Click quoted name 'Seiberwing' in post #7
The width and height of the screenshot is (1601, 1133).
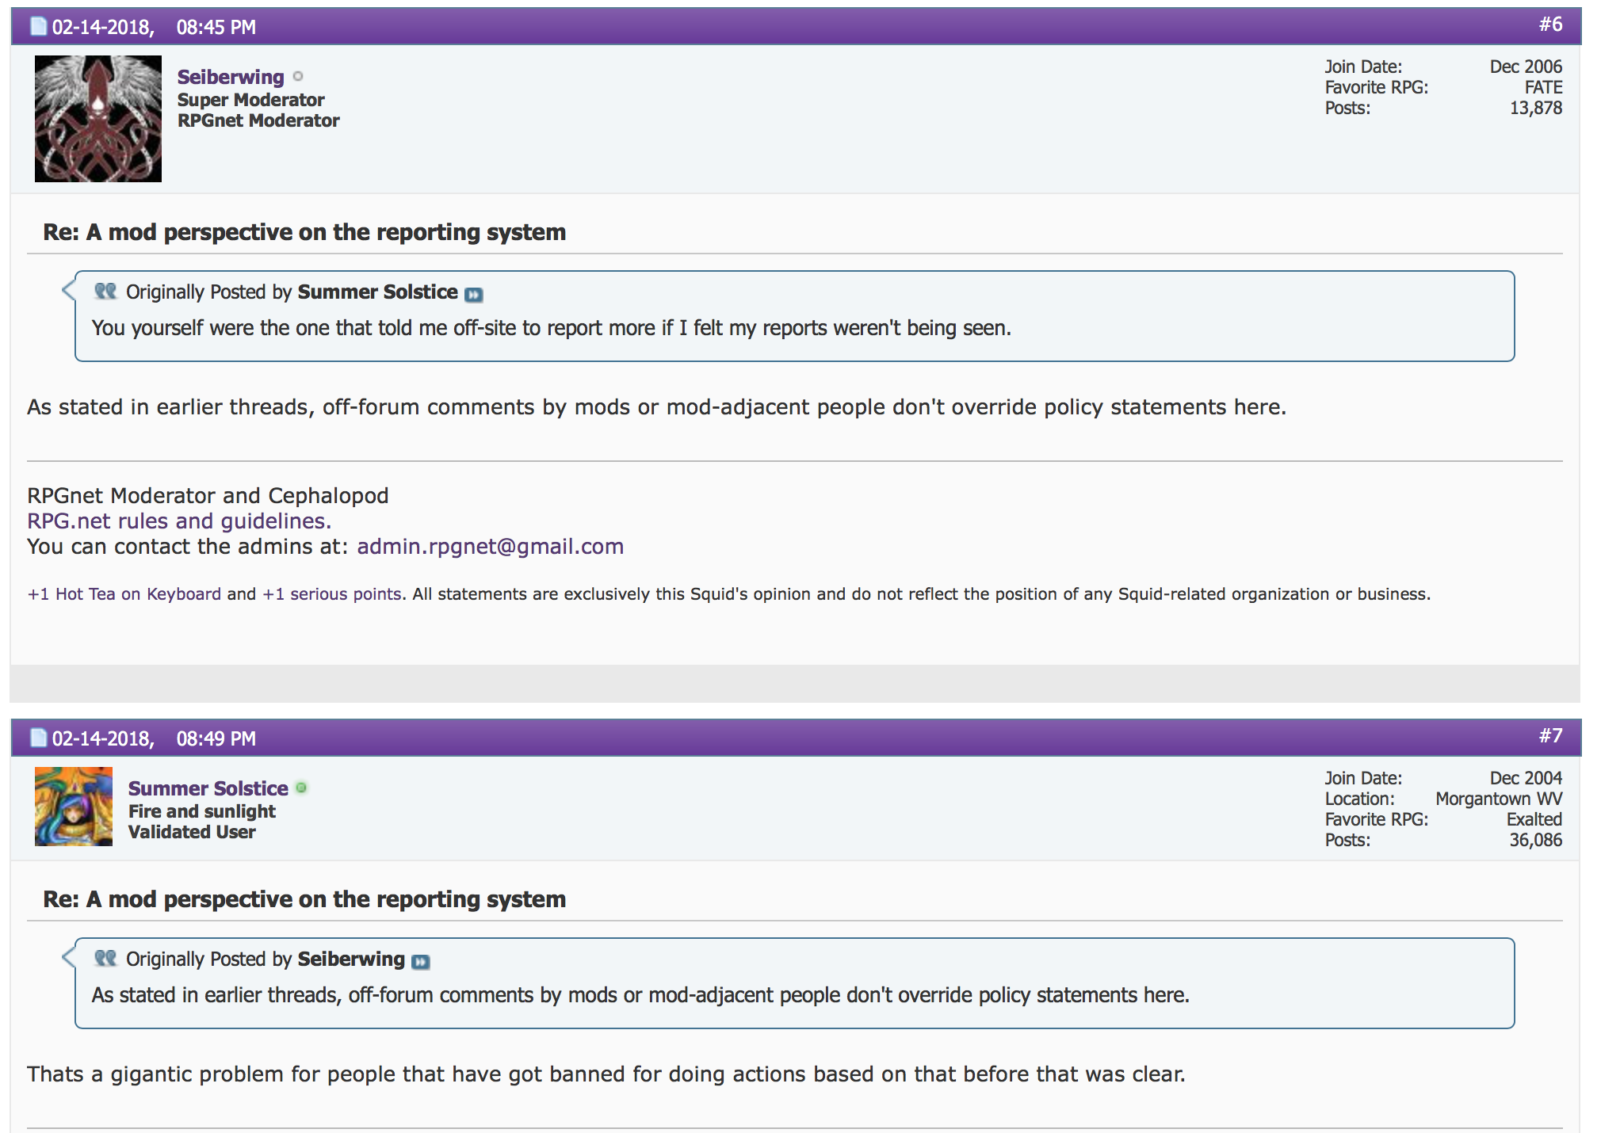(351, 959)
